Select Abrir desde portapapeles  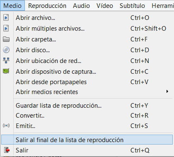click(87, 82)
